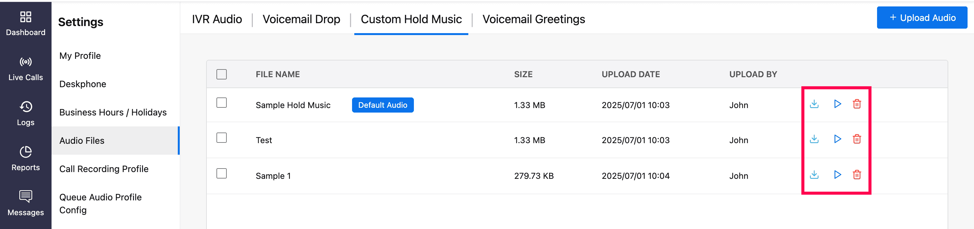The image size is (974, 229).
Task: Play the Test audio file
Action: (x=837, y=139)
